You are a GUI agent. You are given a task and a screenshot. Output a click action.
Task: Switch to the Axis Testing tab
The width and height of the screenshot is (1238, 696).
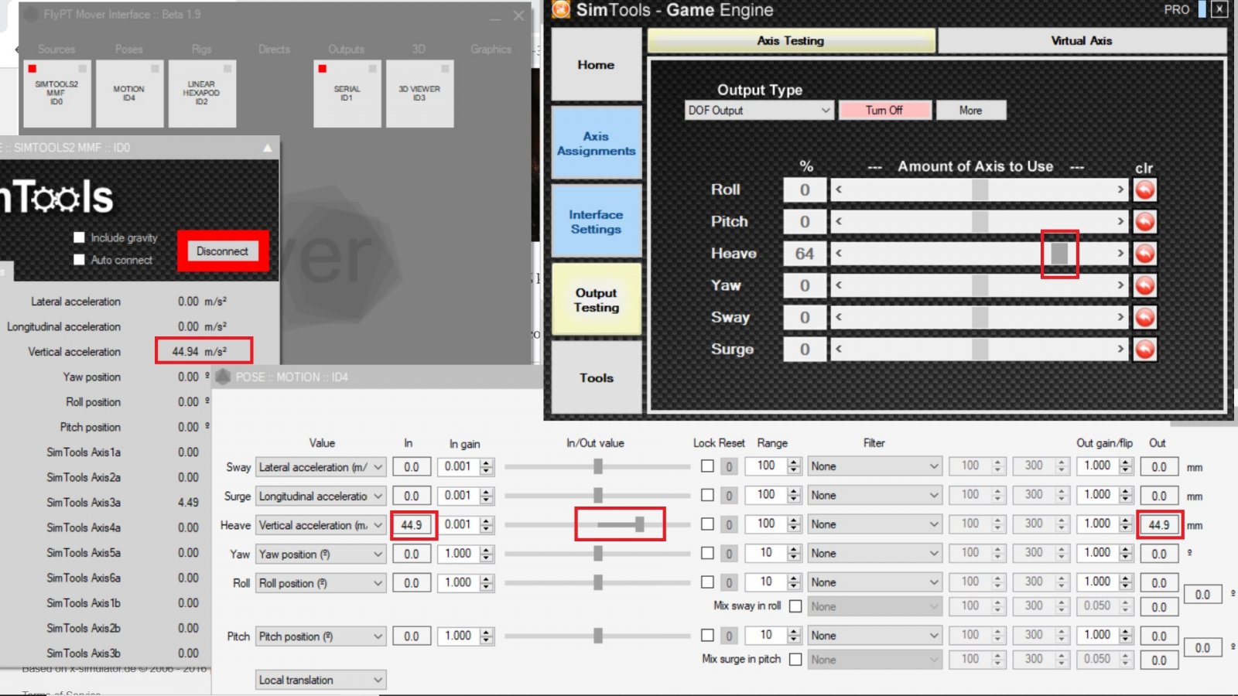click(x=791, y=41)
